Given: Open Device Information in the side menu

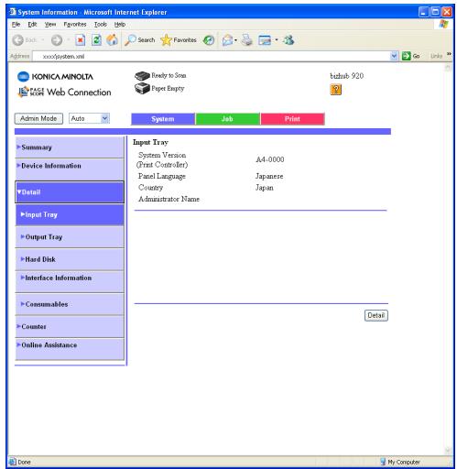Looking at the screenshot, I should pyautogui.click(x=70, y=169).
